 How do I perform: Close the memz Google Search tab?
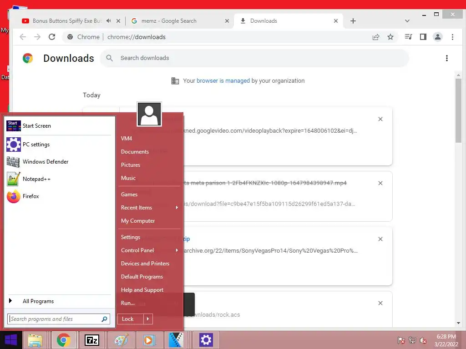(227, 21)
